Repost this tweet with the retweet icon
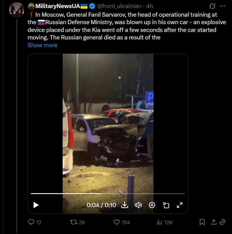Image resolution: width=232 pixels, height=234 pixels. pyautogui.click(x=74, y=222)
